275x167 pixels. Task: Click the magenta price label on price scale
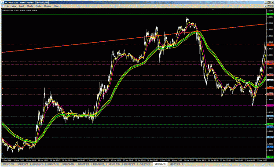click(270, 105)
